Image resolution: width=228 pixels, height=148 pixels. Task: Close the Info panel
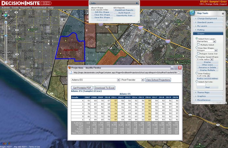click(x=137, y=3)
